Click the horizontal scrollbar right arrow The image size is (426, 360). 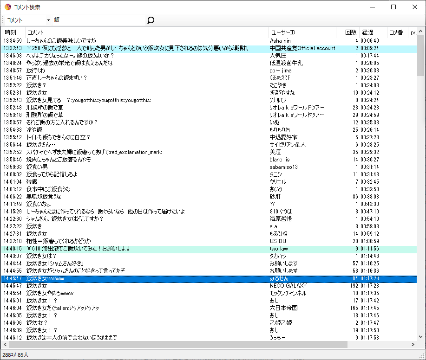(413, 345)
